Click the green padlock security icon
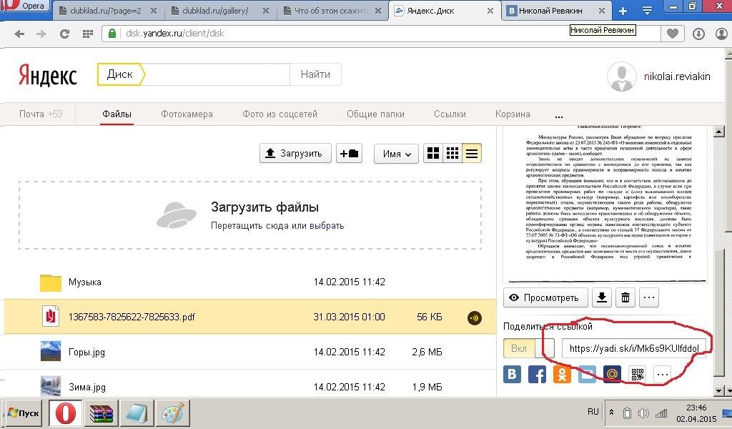The image size is (732, 429). pyautogui.click(x=112, y=33)
